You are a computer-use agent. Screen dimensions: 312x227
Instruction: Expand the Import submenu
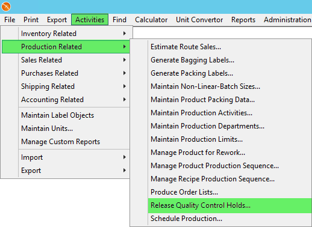click(x=66, y=157)
